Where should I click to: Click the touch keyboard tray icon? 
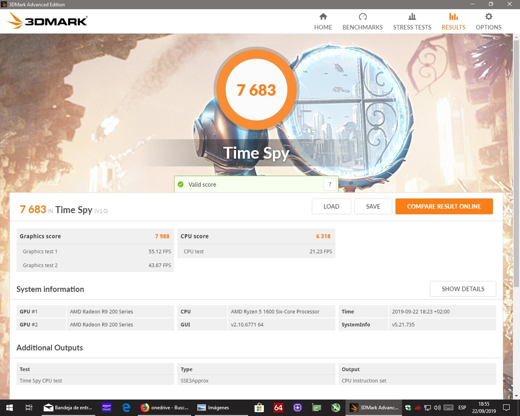(448, 408)
